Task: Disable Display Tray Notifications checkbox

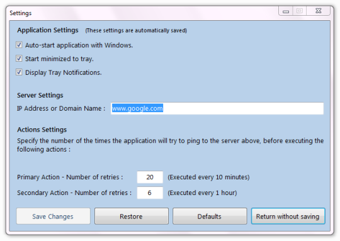Action: click(19, 72)
